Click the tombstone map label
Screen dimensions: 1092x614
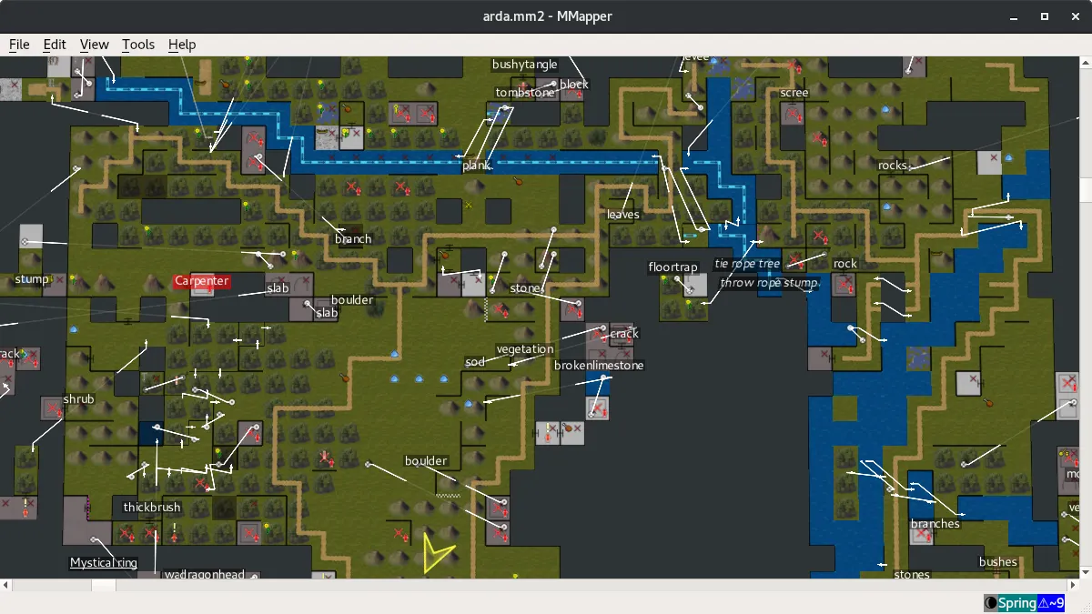pyautogui.click(x=525, y=93)
